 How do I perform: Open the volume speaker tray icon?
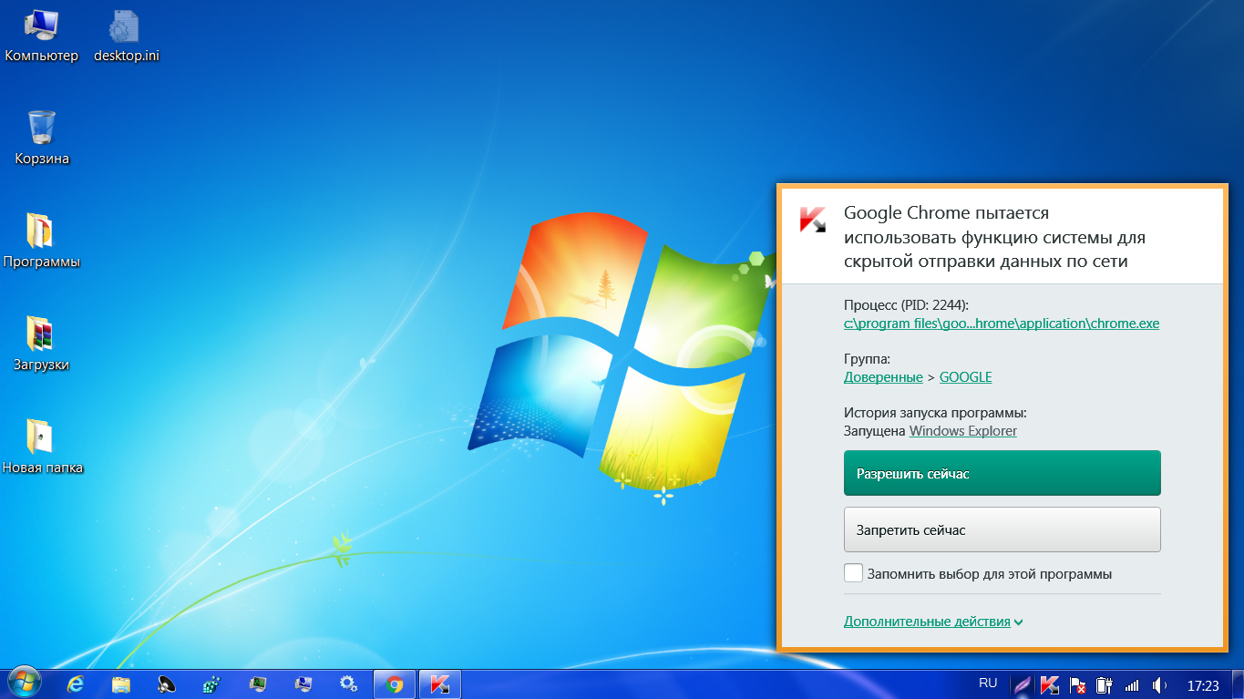point(1160,684)
